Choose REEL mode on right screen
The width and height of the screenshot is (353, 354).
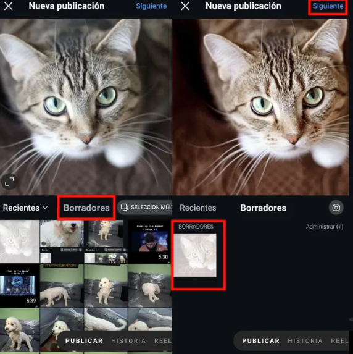(339, 340)
